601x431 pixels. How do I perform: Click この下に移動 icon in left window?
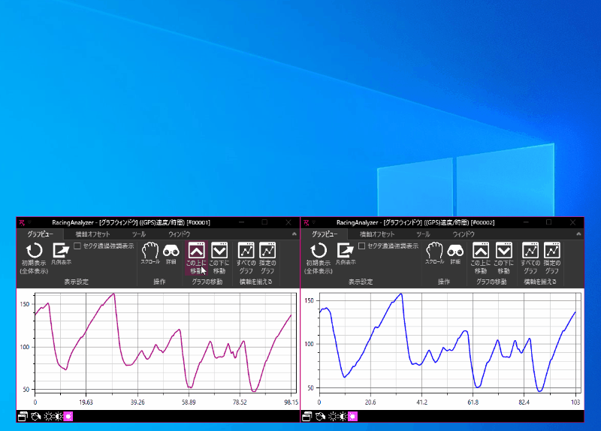(x=219, y=251)
